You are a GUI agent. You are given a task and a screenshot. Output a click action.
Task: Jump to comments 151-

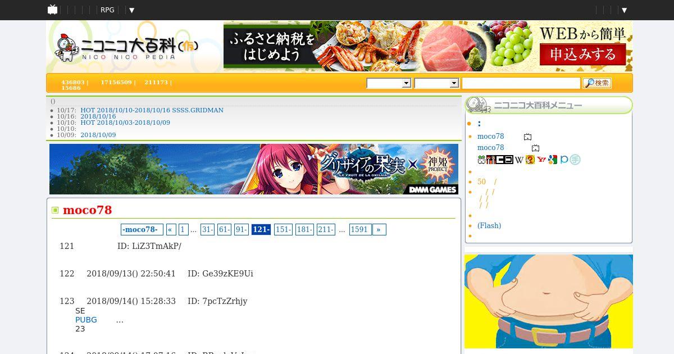point(283,229)
